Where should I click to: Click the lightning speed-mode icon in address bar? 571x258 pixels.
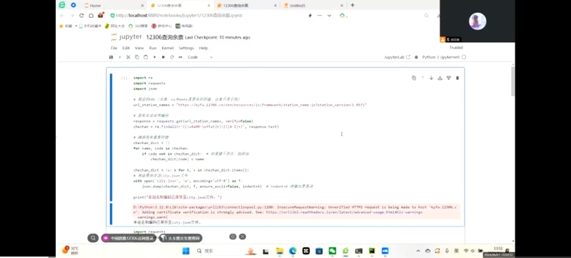coord(310,16)
